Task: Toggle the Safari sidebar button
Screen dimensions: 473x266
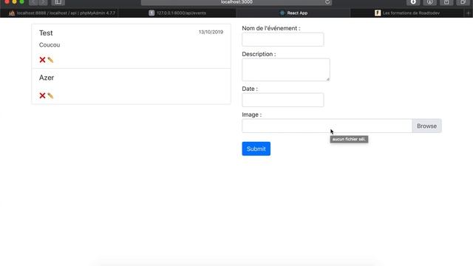Action: pos(58,2)
